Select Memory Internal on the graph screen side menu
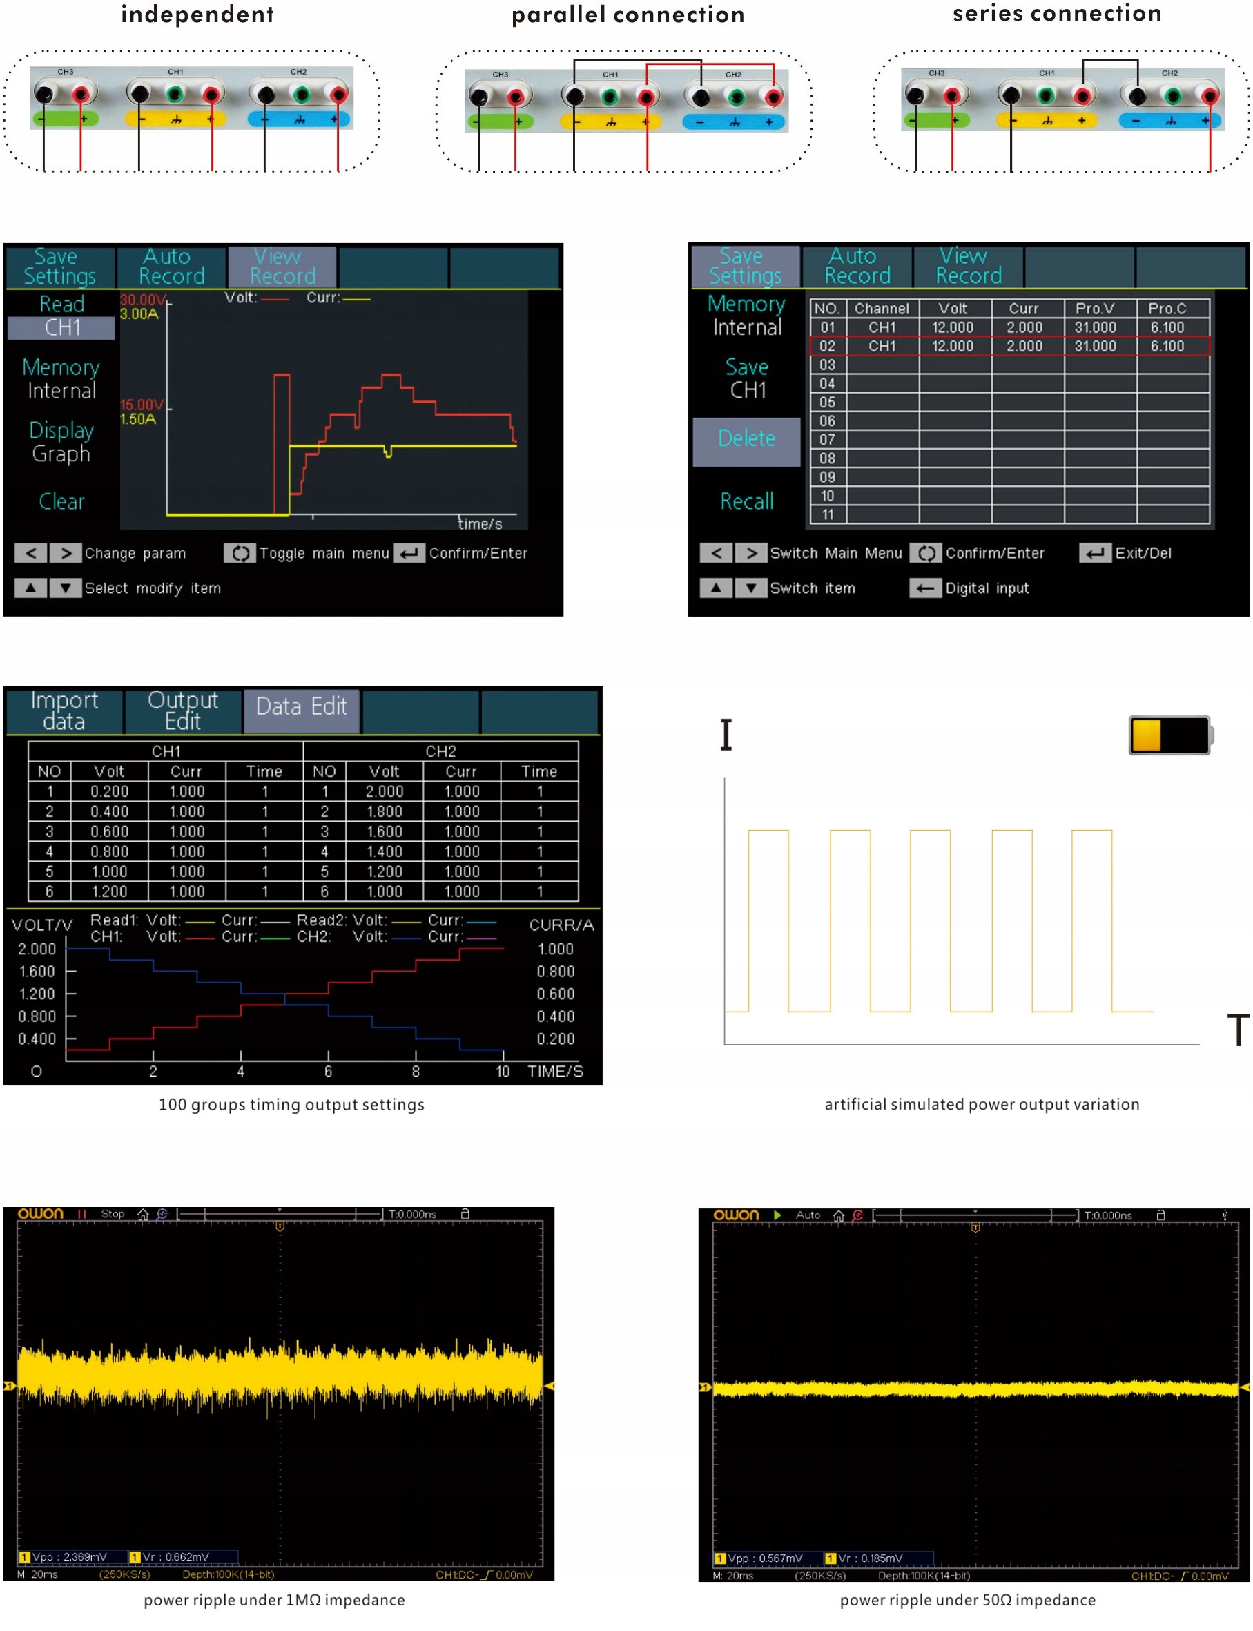Image resolution: width=1253 pixels, height=1631 pixels. tap(62, 379)
